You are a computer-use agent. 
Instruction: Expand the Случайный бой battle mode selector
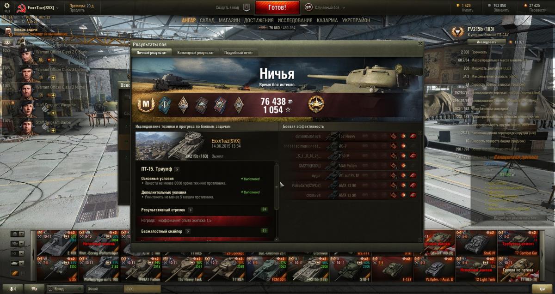324,7
